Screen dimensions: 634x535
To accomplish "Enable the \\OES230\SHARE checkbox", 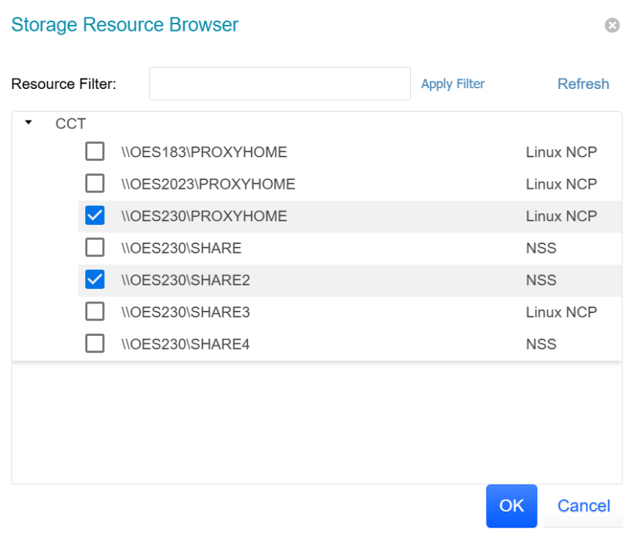I will click(95, 248).
